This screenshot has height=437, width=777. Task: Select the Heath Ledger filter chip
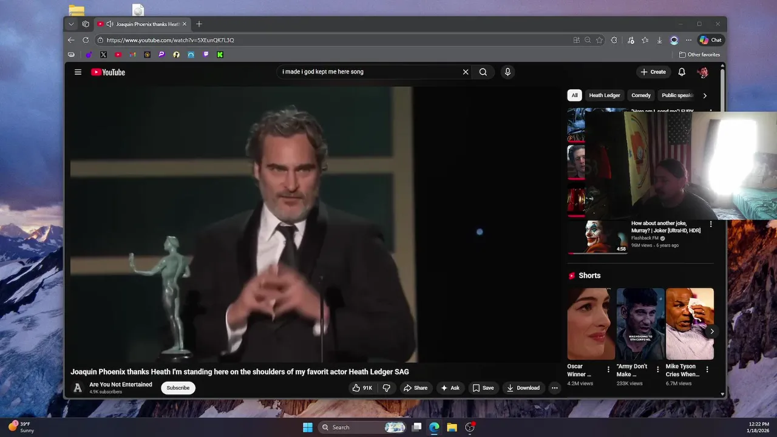pyautogui.click(x=605, y=95)
